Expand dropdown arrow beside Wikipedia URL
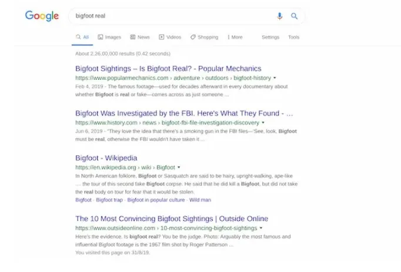401x272 pixels. 179,167
